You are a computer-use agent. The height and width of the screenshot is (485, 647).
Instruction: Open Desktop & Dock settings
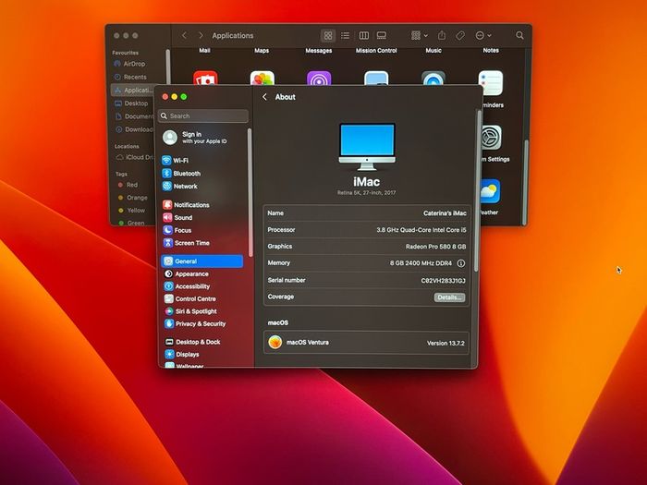(x=192, y=342)
